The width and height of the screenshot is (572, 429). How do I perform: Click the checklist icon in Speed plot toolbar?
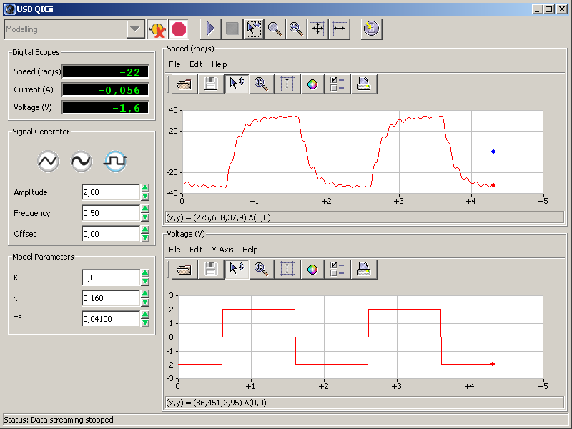click(337, 84)
